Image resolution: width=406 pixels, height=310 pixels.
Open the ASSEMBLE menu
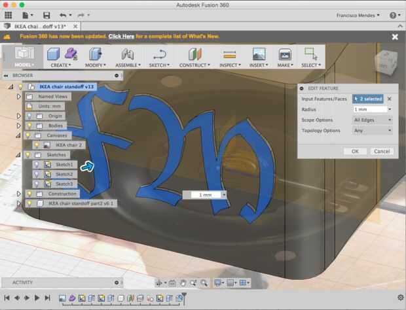[x=128, y=65]
